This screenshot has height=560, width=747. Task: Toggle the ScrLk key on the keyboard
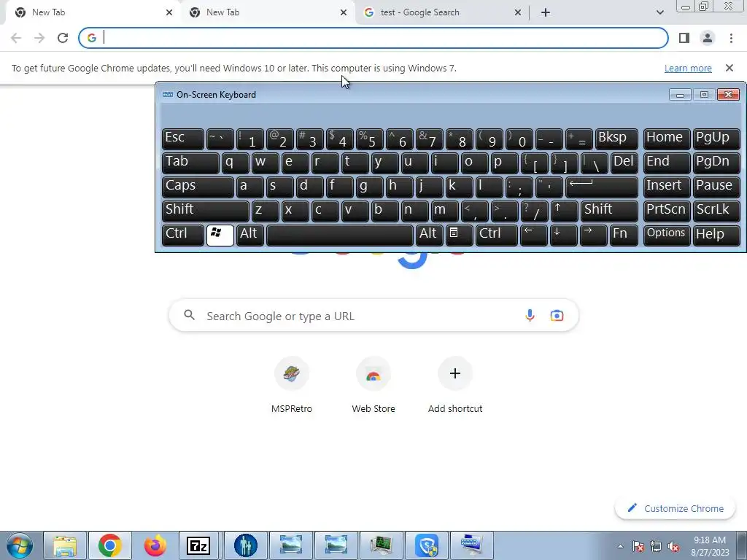(716, 211)
